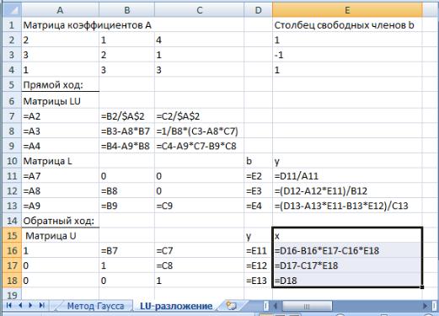
Task: Select the LU-разложение sheet tab
Action: pos(176,306)
